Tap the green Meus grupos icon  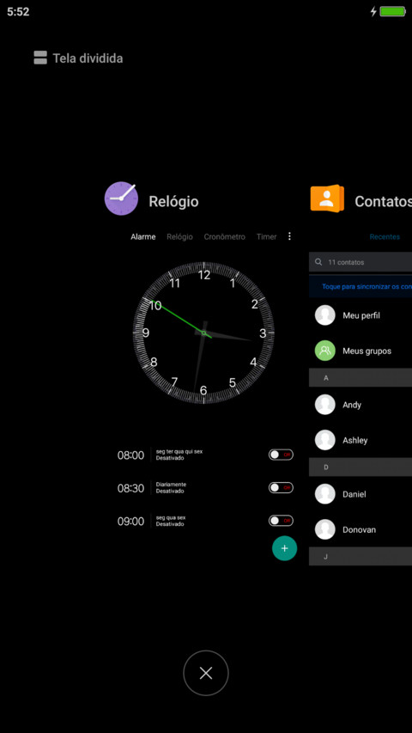[325, 351]
